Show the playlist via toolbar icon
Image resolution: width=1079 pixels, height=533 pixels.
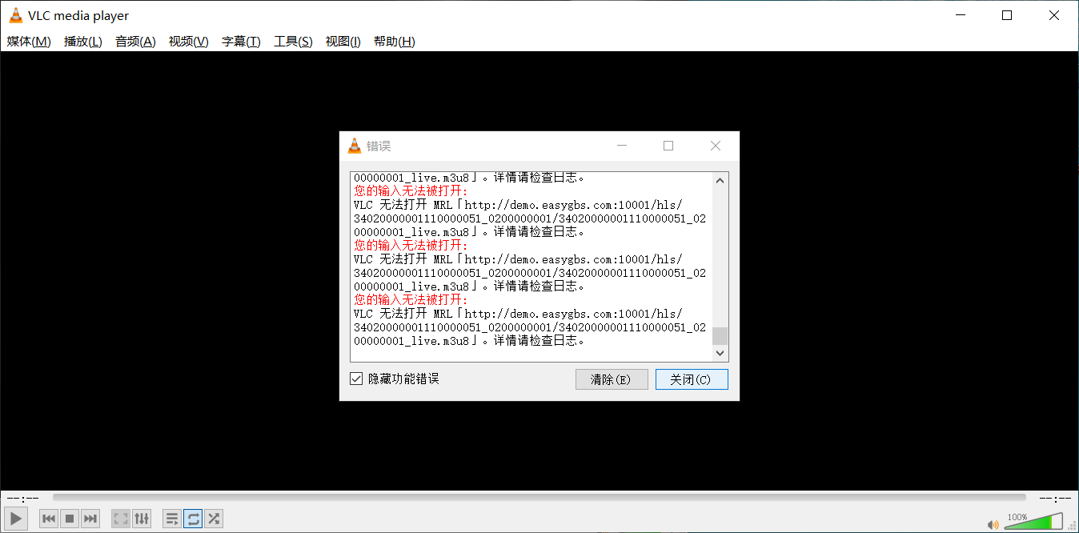pyautogui.click(x=172, y=519)
